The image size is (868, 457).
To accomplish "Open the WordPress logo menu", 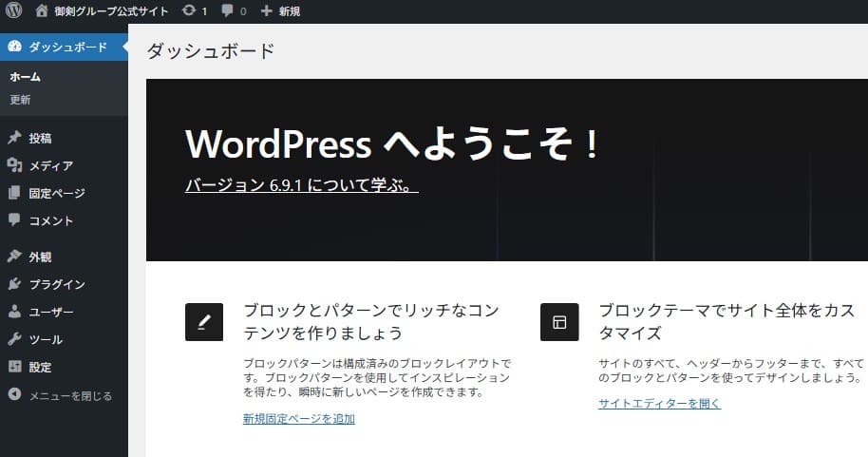I will [x=14, y=10].
